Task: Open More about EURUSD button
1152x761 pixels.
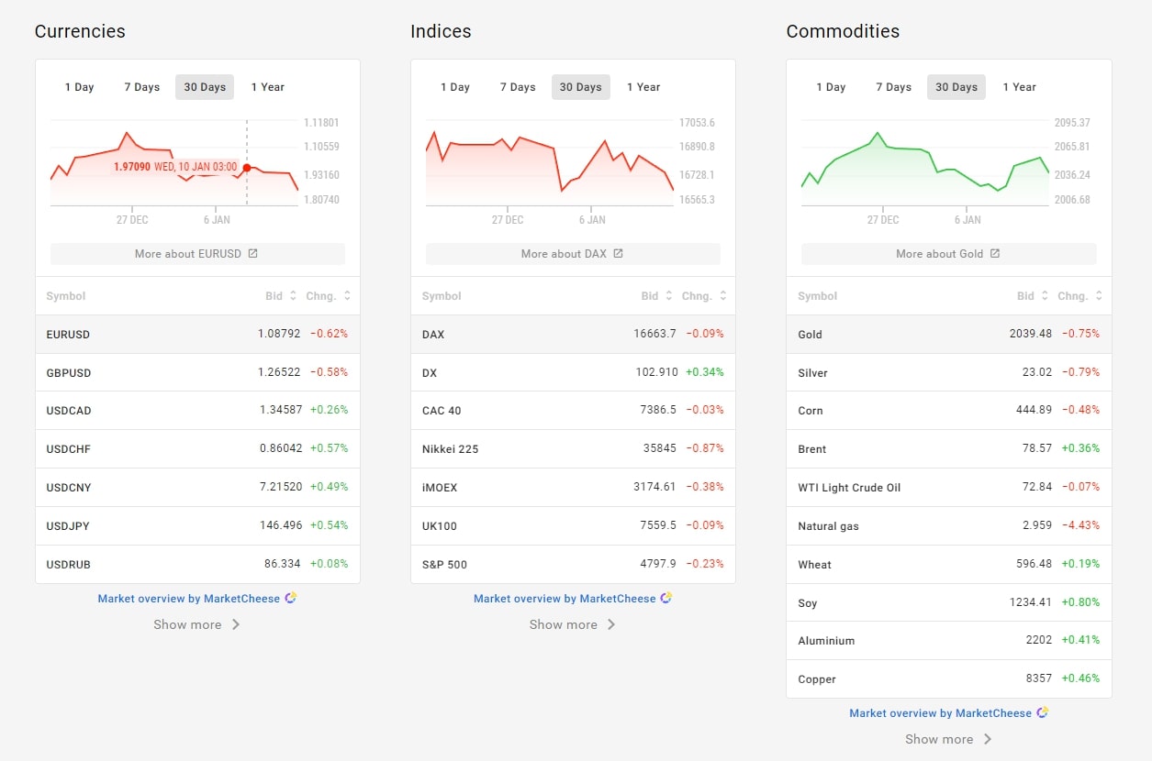Action: (x=197, y=254)
